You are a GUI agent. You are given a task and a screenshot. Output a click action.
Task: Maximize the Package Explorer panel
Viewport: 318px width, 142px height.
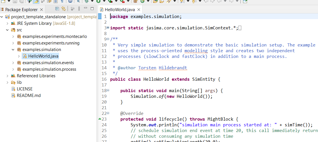tap(92, 9)
